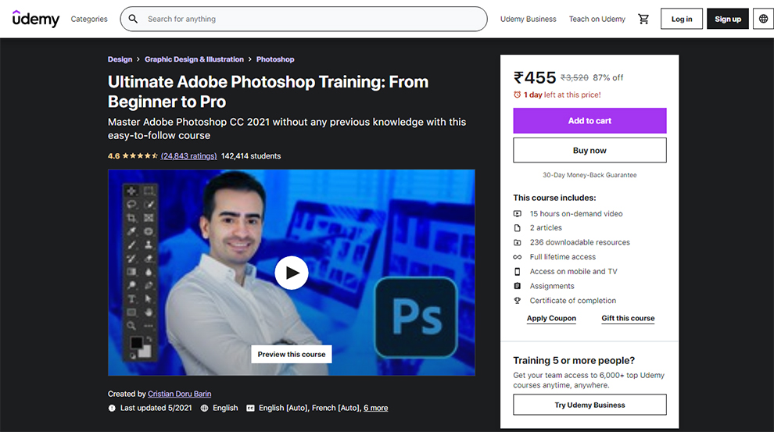The image size is (774, 432).
Task: Click the 2 articles text
Action: 546,228
